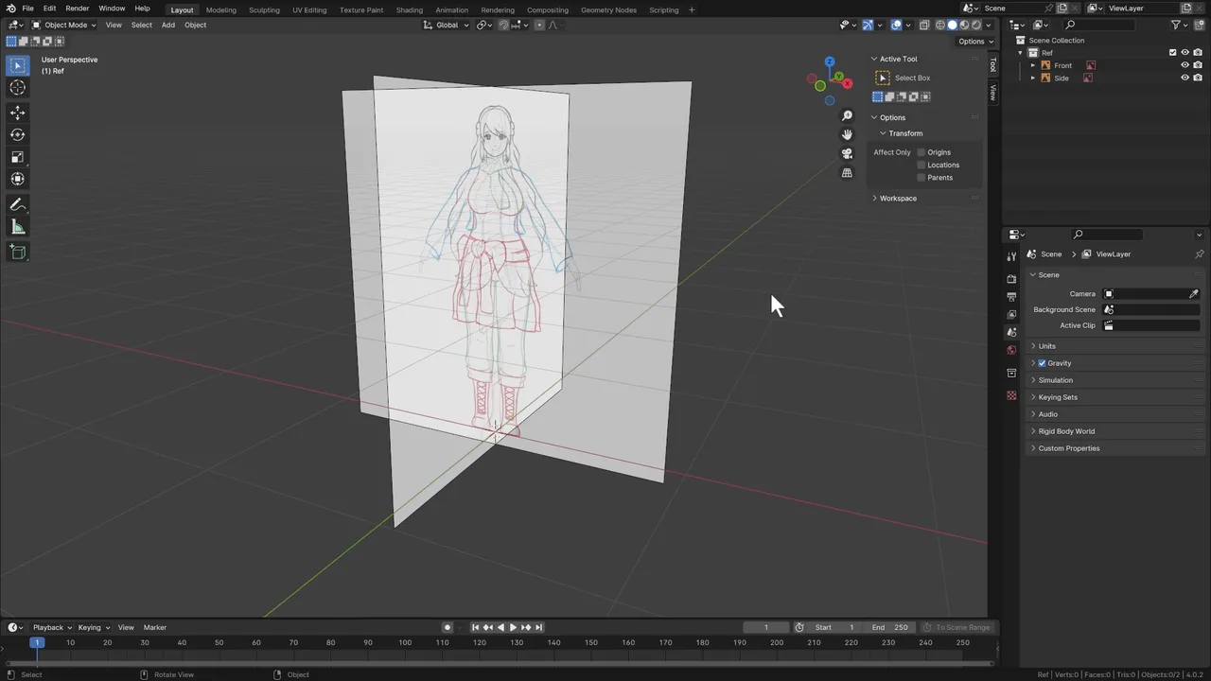Open the viewport Add menu
1211x681 pixels.
point(167,26)
